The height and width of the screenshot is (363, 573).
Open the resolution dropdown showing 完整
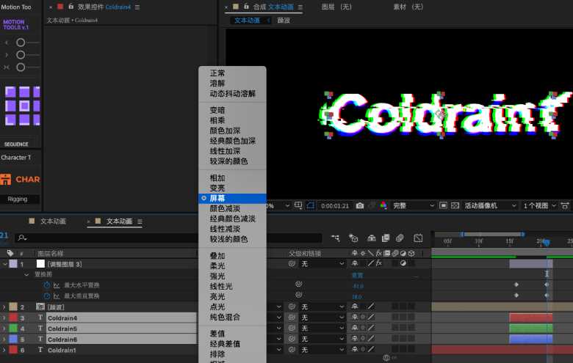coord(414,206)
